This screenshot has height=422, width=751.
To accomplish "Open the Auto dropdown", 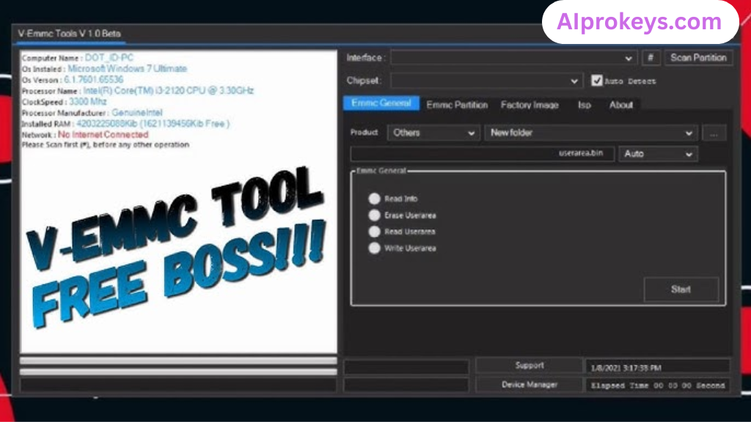I will coord(658,154).
